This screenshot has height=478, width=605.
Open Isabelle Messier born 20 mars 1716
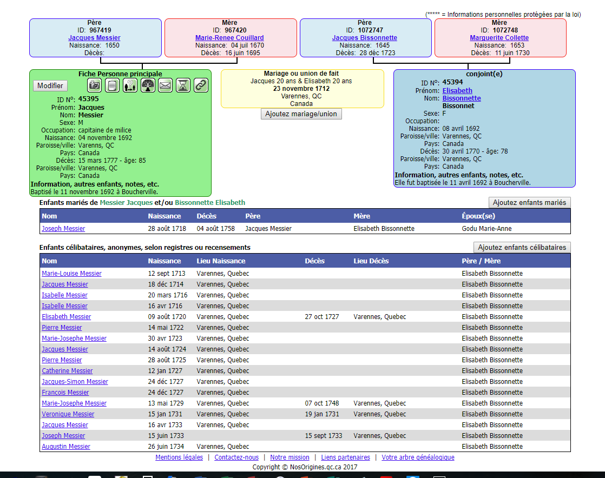[64, 295]
